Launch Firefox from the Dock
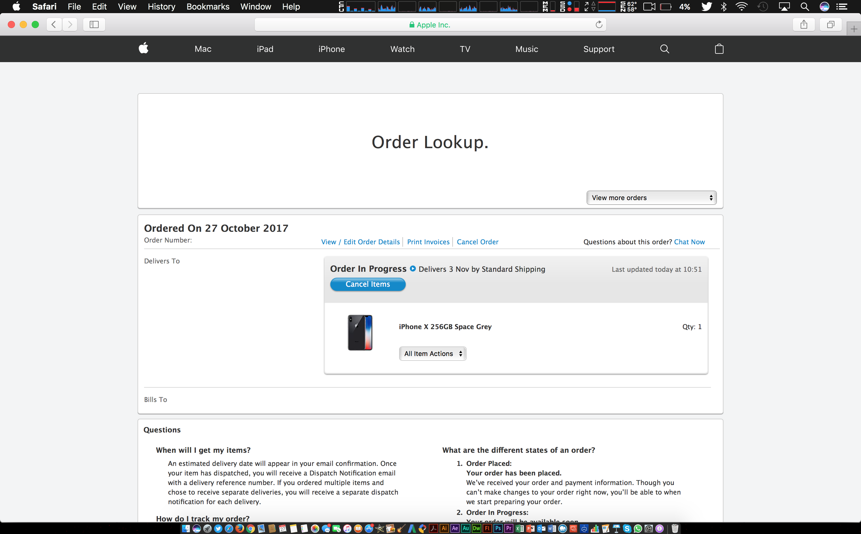The image size is (861, 534). pyautogui.click(x=240, y=528)
